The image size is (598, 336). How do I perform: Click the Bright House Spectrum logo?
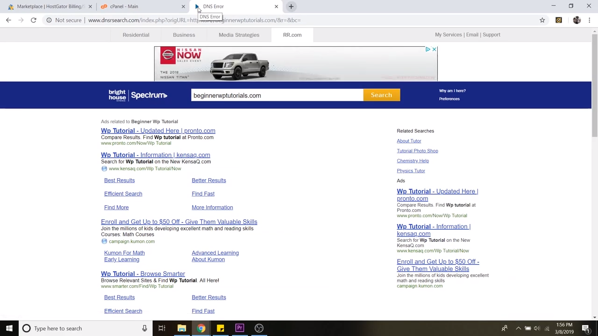[x=138, y=95]
